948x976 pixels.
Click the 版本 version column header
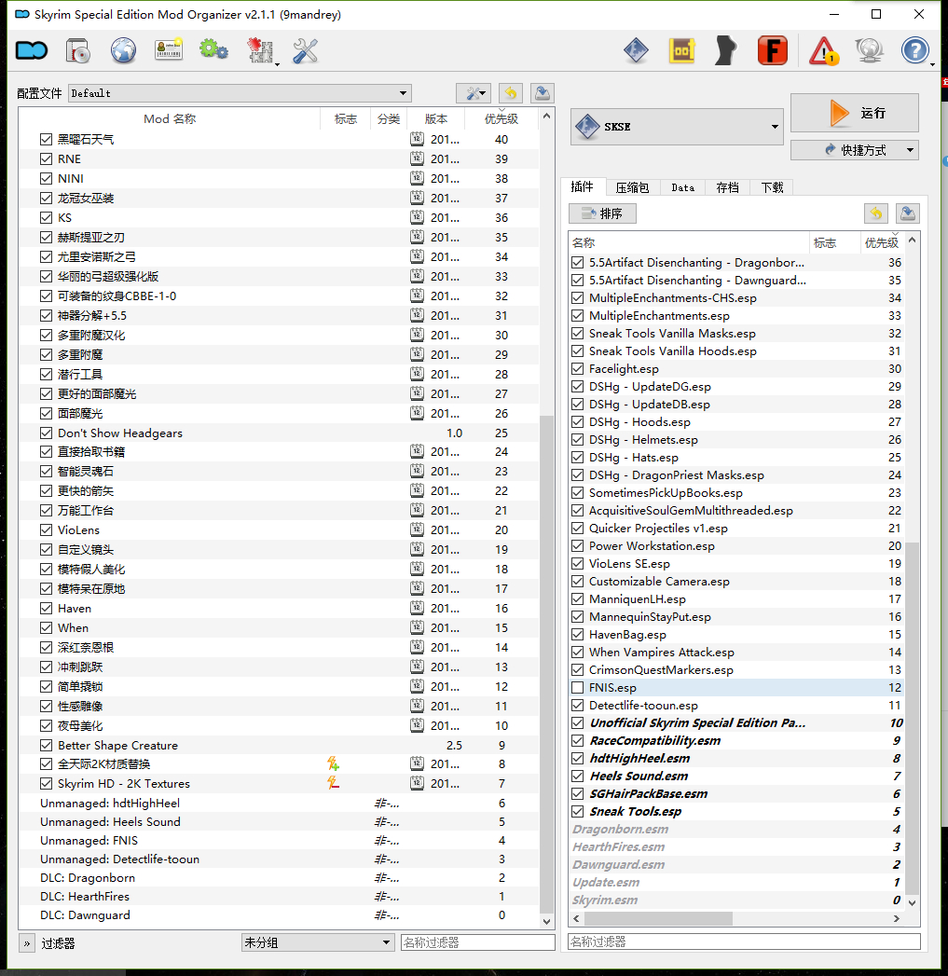(435, 119)
